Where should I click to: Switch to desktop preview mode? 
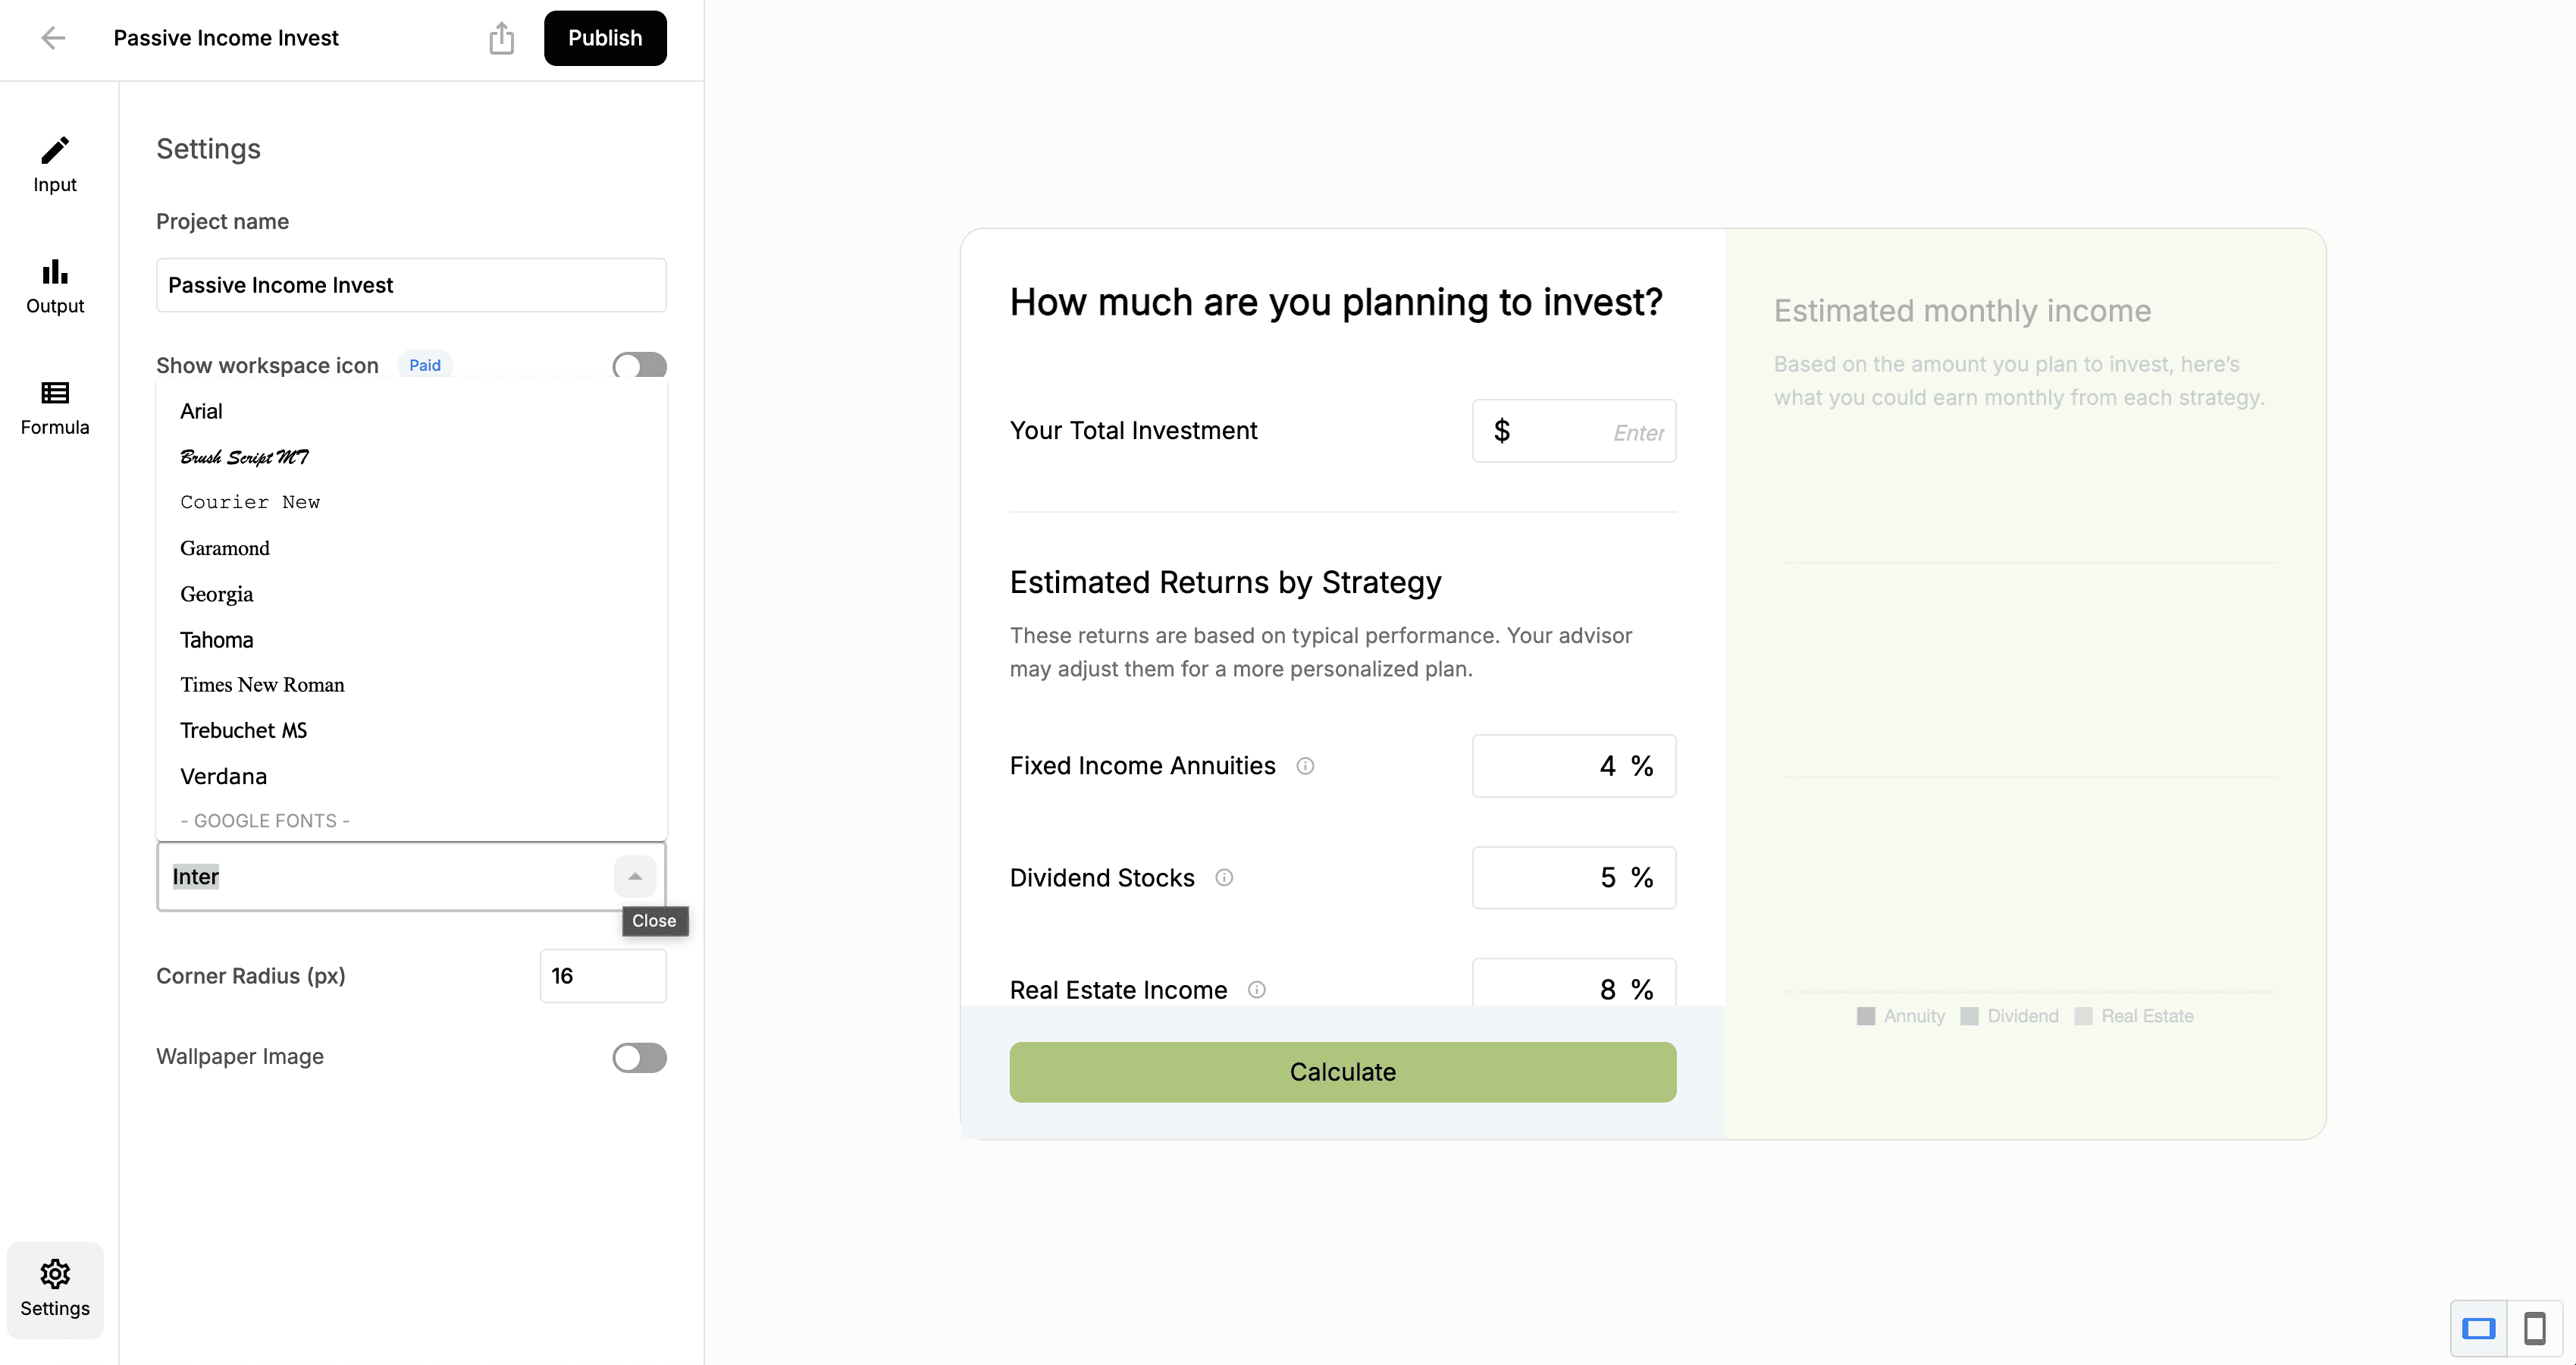2478,1328
